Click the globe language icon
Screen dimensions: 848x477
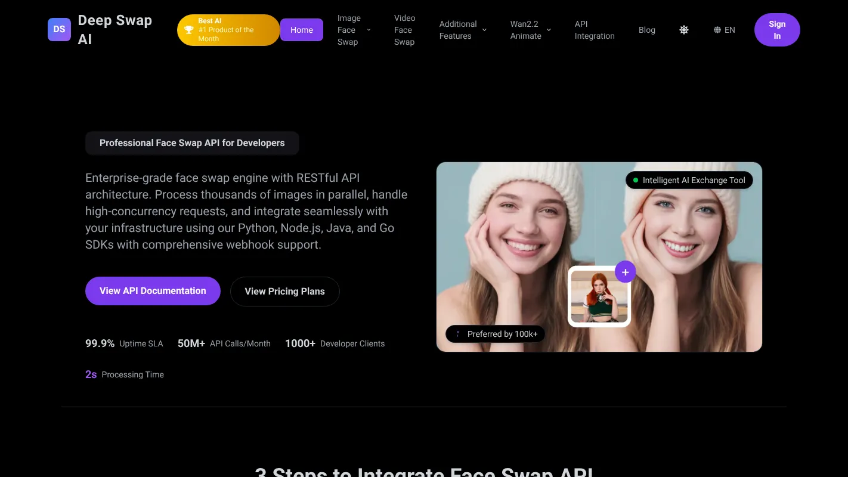(x=717, y=29)
